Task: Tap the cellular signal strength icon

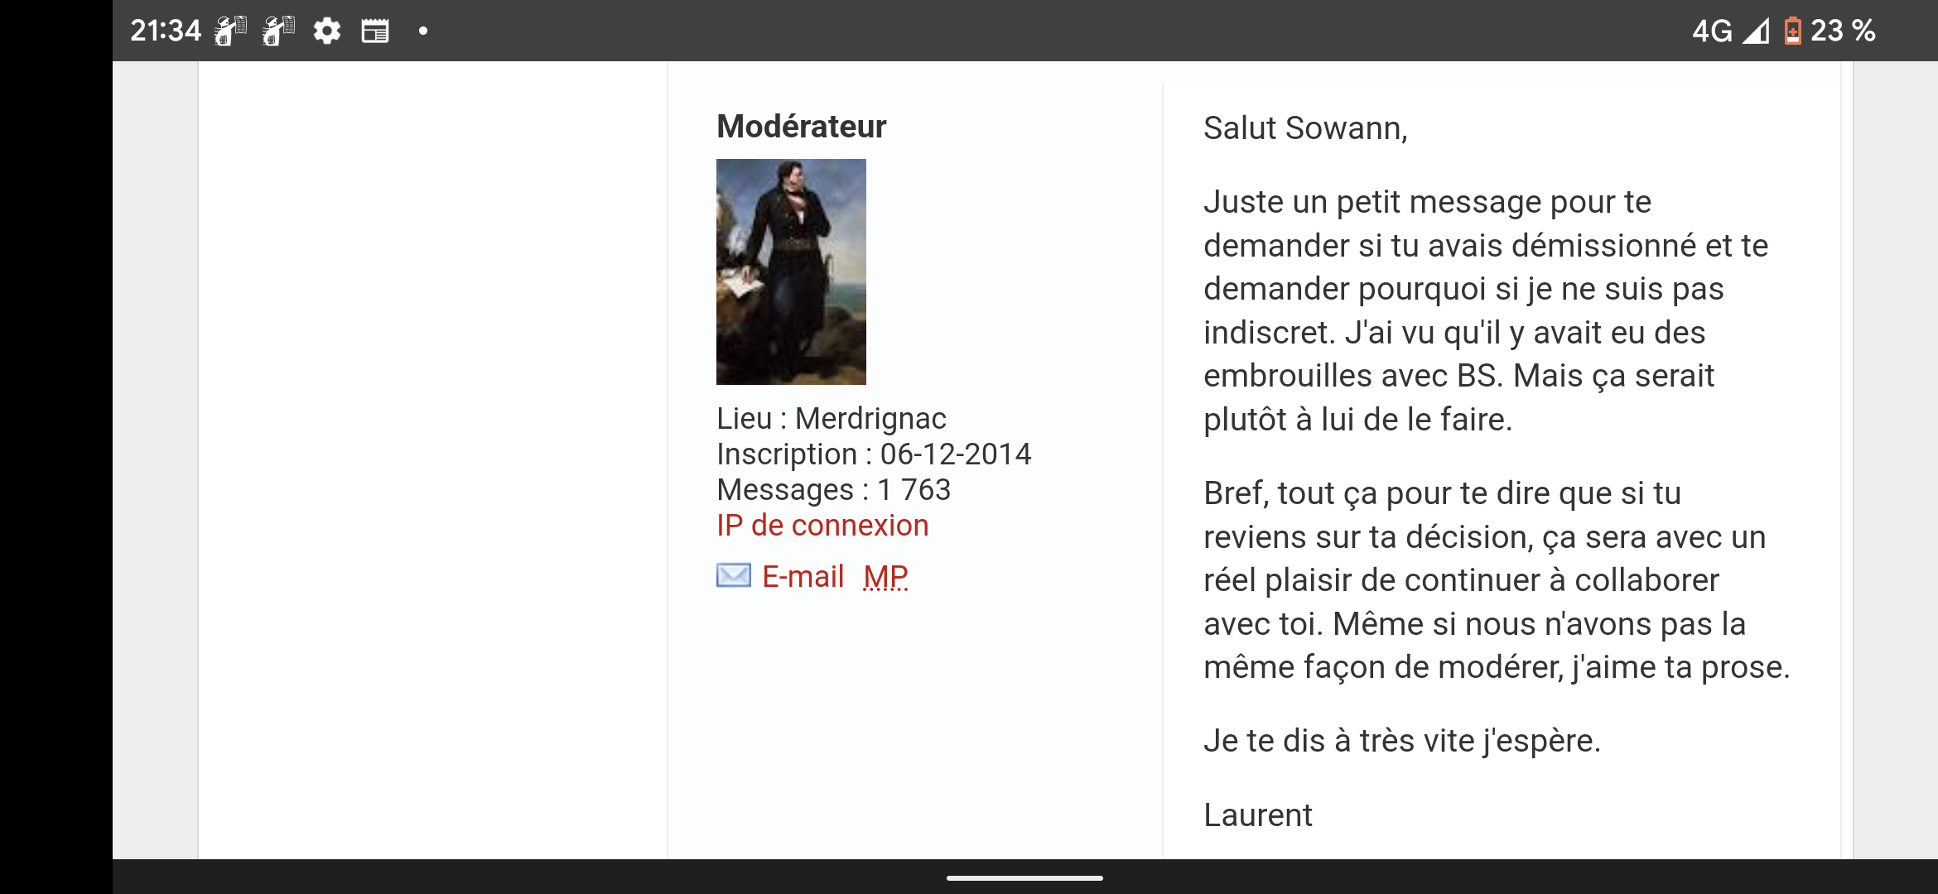Action: [1756, 31]
